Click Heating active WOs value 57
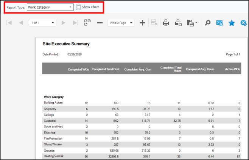Viewport: 249px width, 160px height. [238, 157]
